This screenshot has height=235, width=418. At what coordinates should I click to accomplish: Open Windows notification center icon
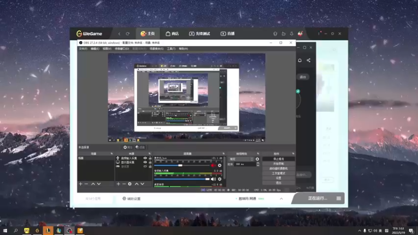pos(411,230)
